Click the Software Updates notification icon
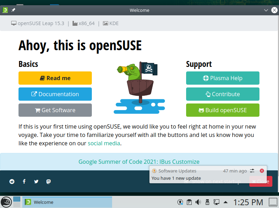This screenshot has height=208, width=279. (x=154, y=171)
